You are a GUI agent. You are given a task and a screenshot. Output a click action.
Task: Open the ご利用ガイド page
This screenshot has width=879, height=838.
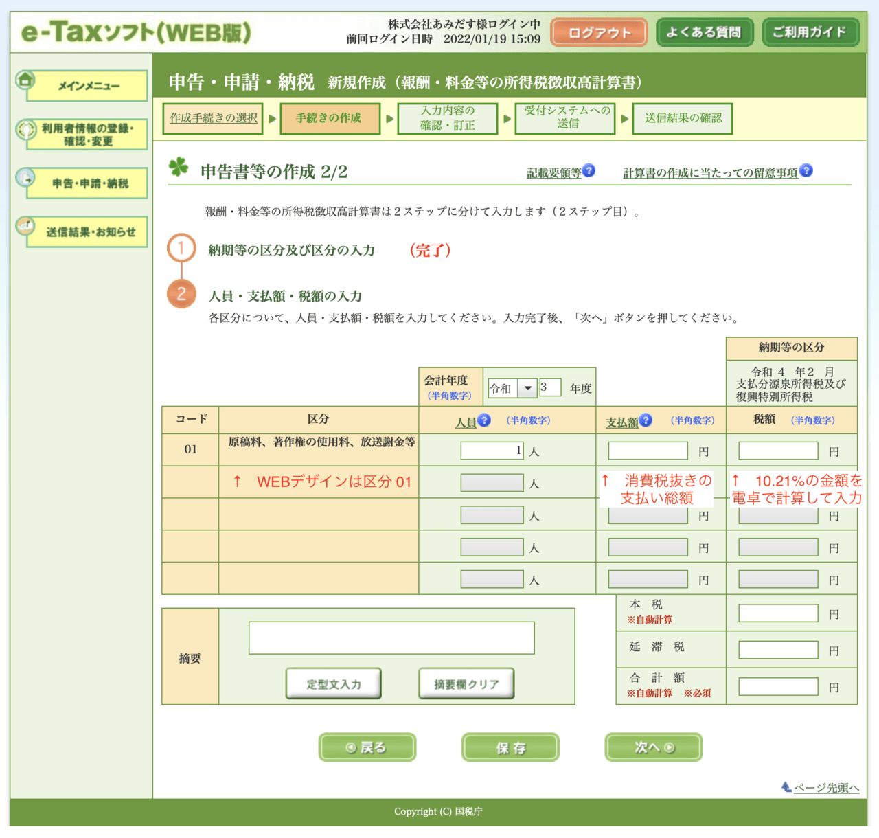click(810, 32)
